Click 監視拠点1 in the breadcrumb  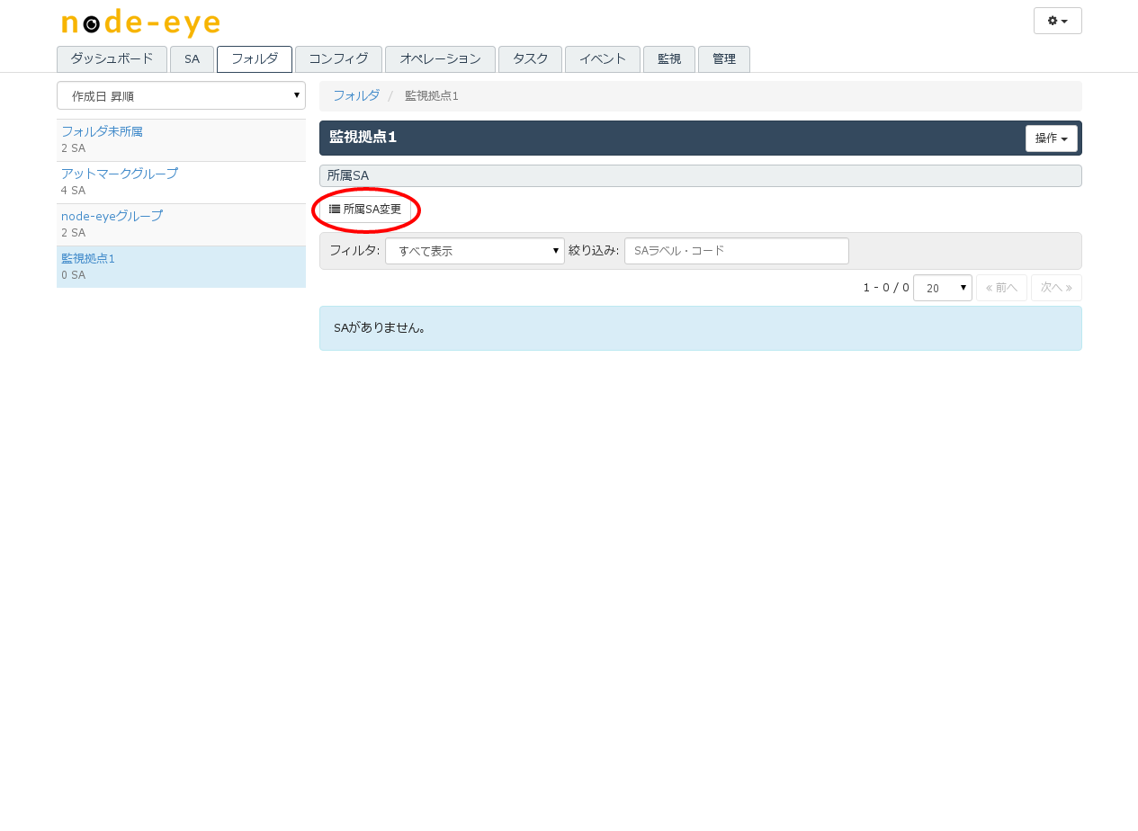tap(432, 96)
